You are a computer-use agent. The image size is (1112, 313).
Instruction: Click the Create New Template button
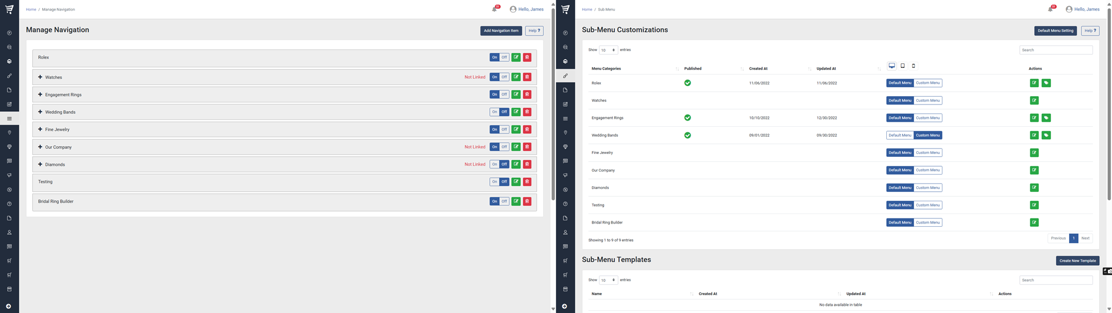click(1077, 261)
